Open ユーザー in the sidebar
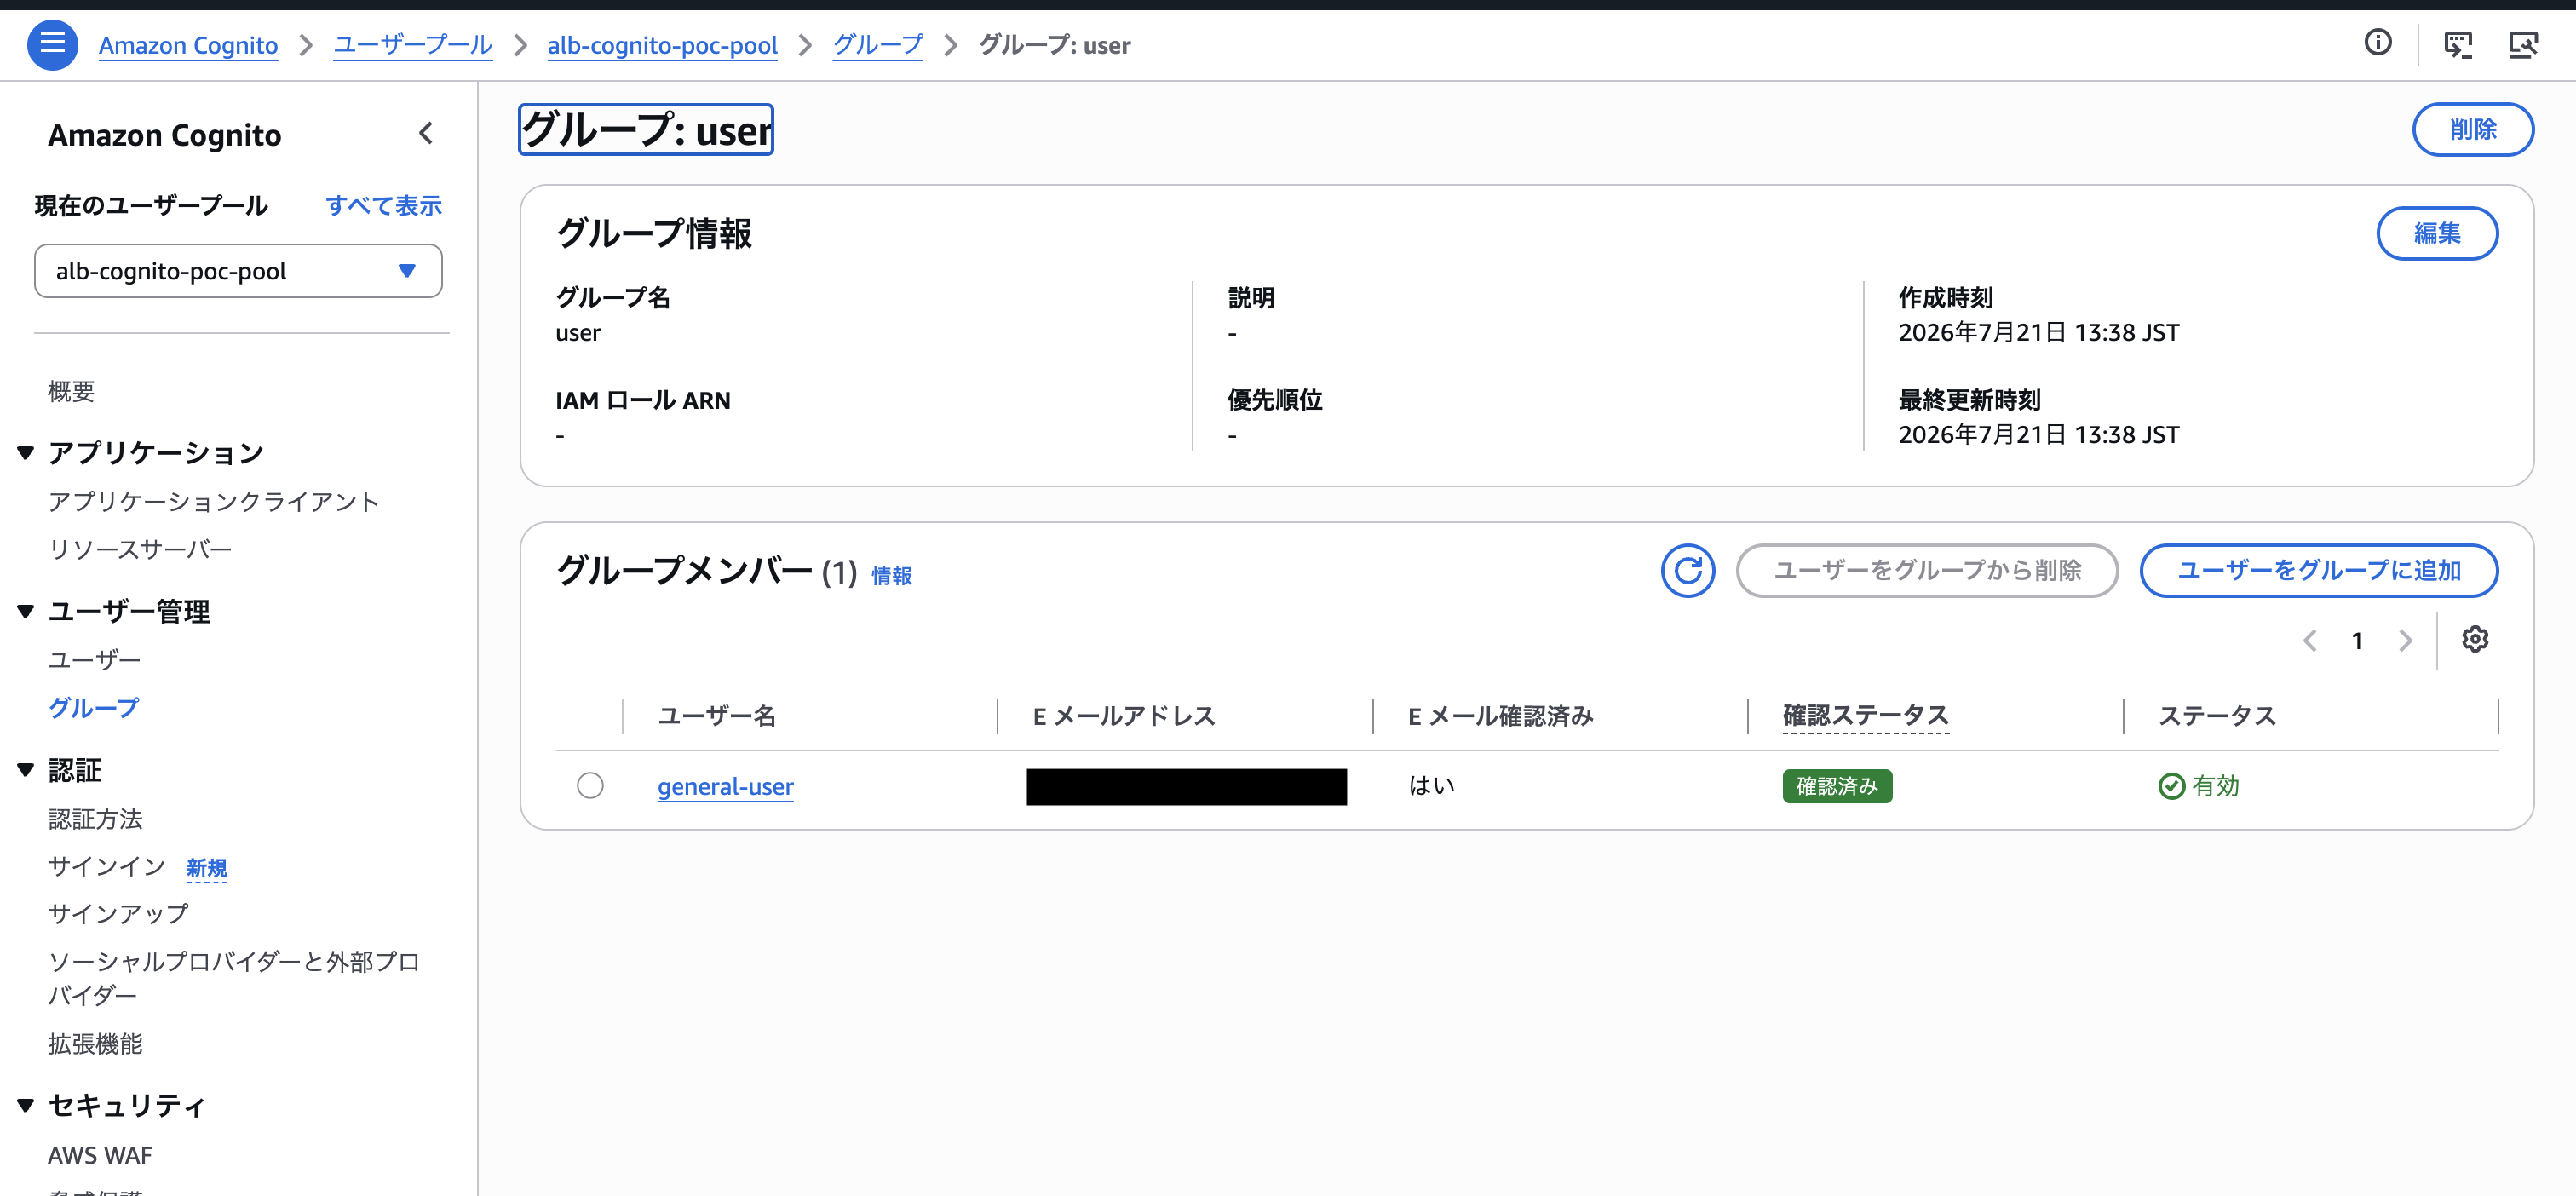Viewport: 2576px width, 1196px height. 94,659
